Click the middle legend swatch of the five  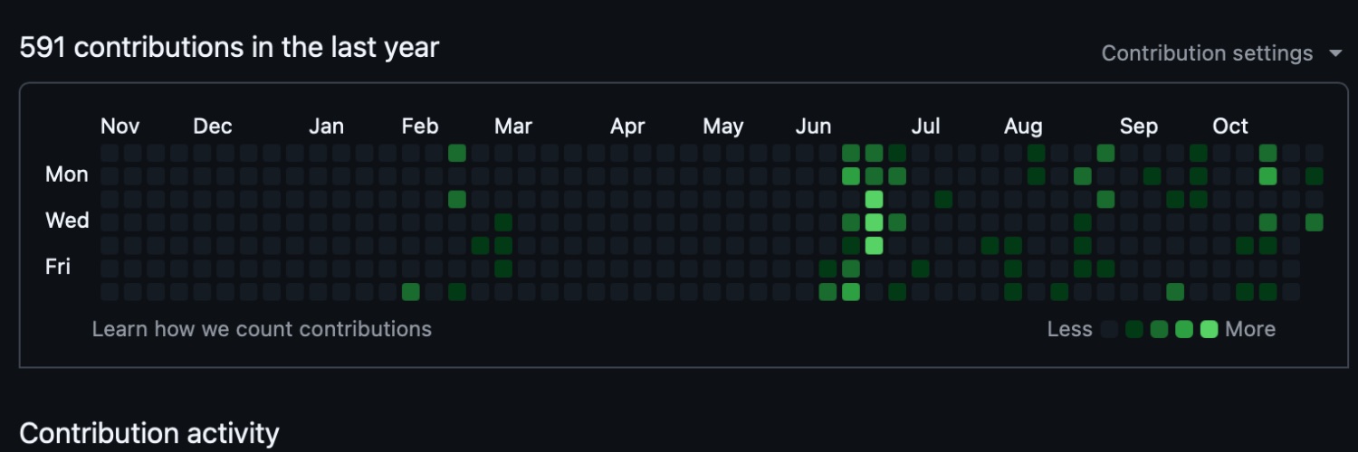tap(1159, 330)
